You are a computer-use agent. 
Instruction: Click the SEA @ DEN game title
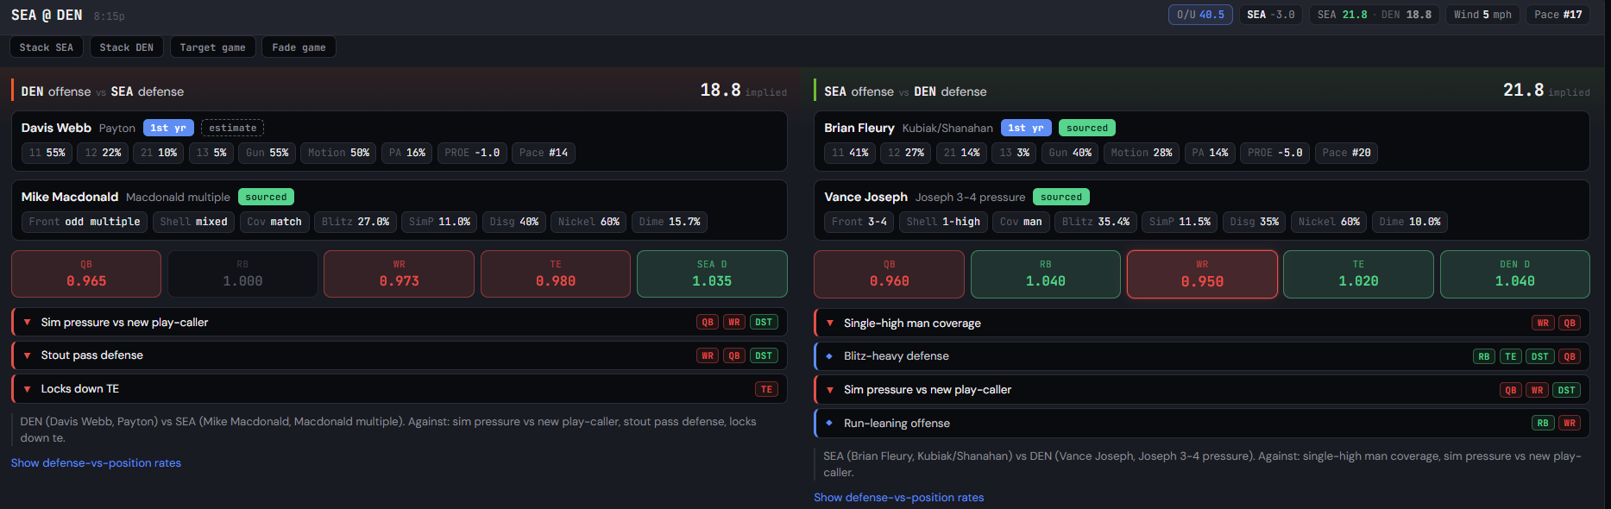(x=47, y=15)
